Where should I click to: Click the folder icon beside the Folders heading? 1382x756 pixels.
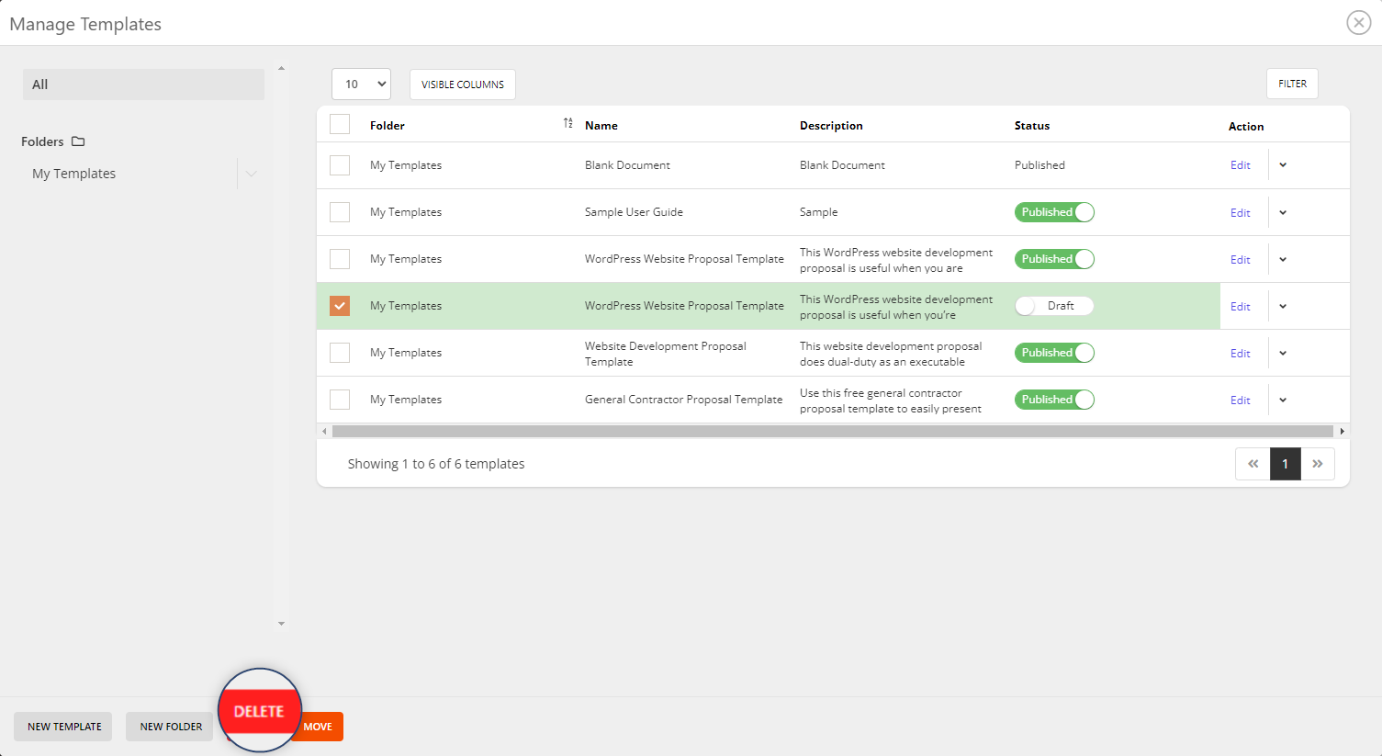pos(78,141)
